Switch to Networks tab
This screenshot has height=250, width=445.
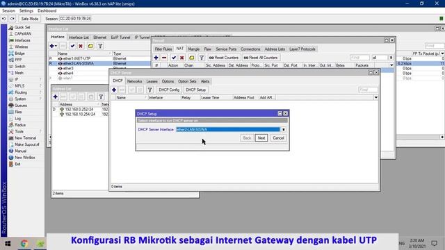pyautogui.click(x=134, y=81)
